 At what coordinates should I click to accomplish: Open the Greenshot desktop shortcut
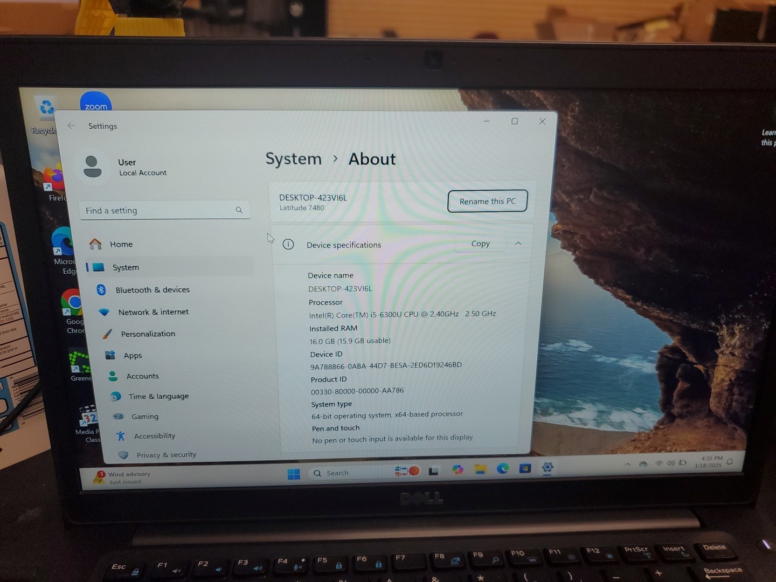[x=80, y=366]
